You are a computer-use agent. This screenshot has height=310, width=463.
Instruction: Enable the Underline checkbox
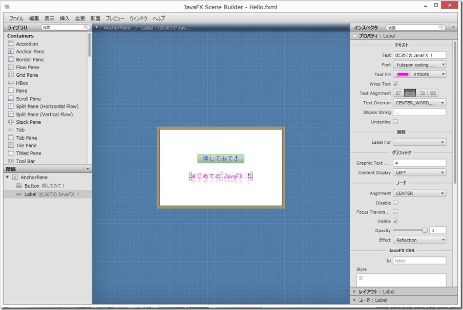point(395,122)
